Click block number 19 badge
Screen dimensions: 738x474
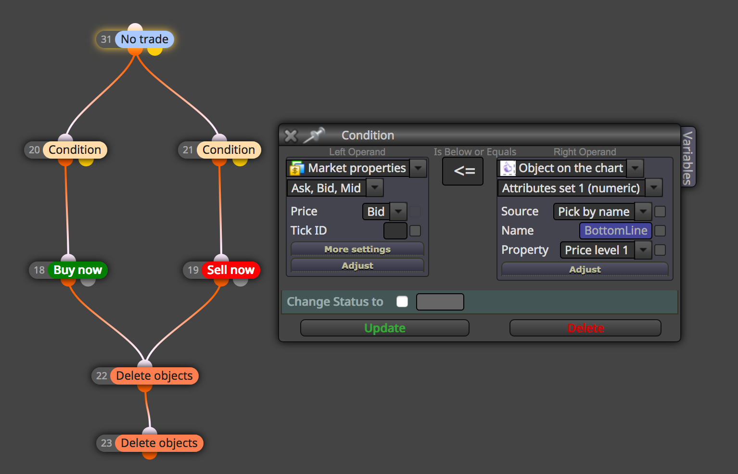tap(193, 270)
